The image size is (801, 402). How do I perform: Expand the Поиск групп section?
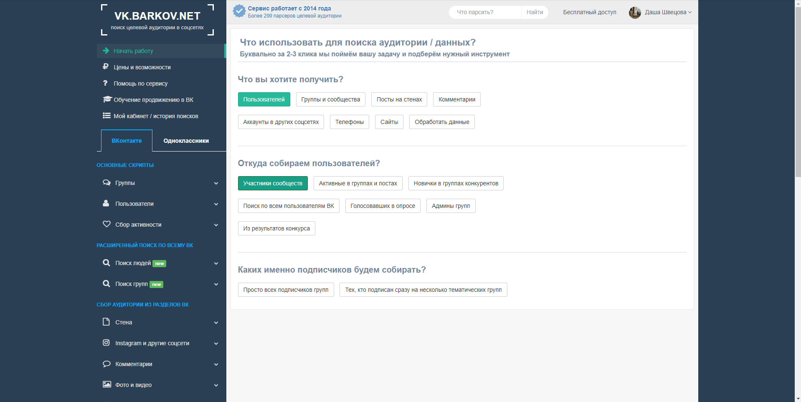[x=216, y=284]
